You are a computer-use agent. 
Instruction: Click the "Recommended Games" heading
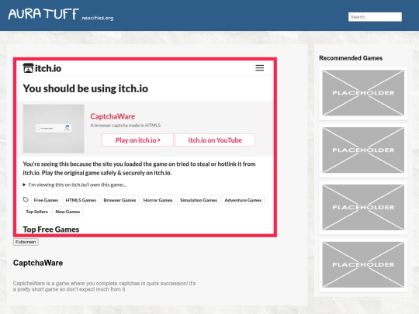click(351, 58)
